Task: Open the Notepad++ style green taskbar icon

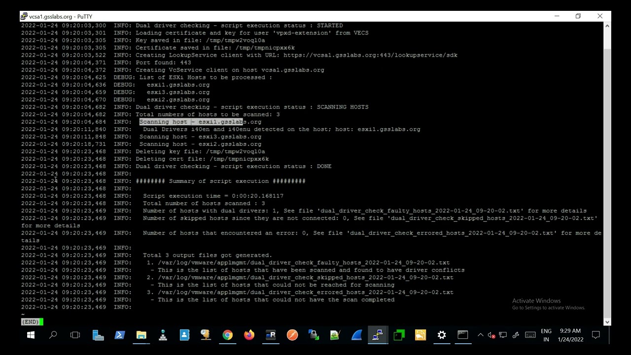Action: (x=335, y=335)
